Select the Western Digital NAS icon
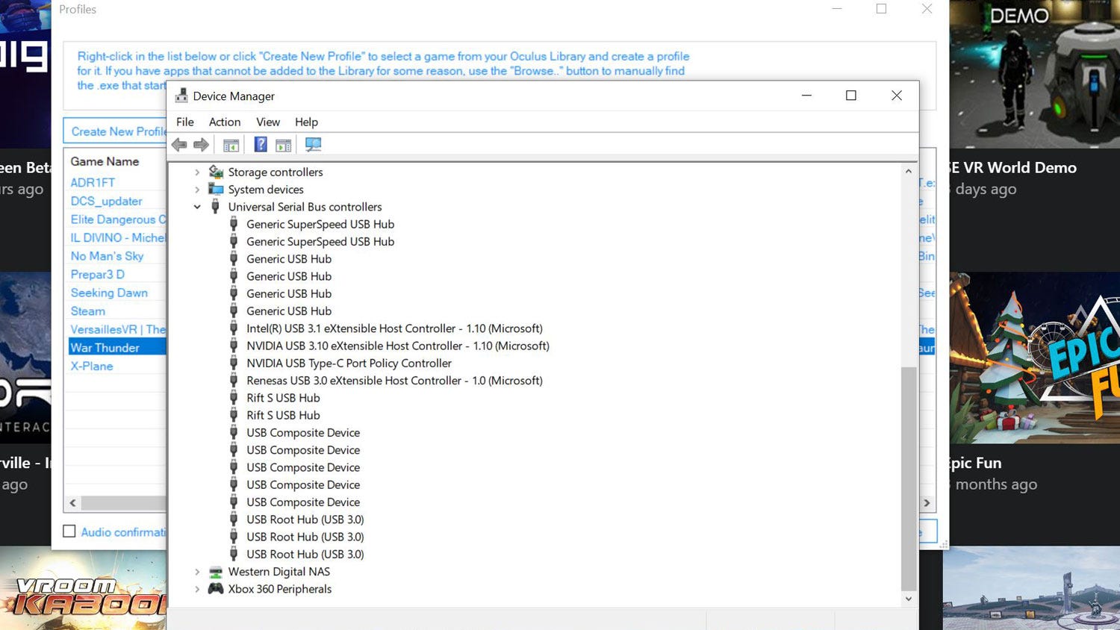Image resolution: width=1120 pixels, height=630 pixels. click(x=216, y=572)
